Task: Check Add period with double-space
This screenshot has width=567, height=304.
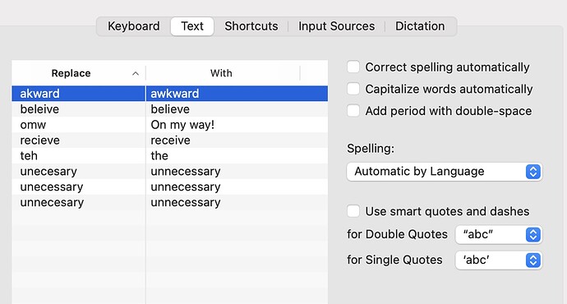Action: point(353,111)
